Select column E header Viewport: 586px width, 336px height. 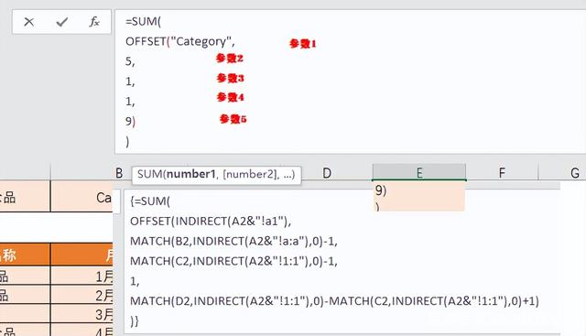[x=419, y=172]
